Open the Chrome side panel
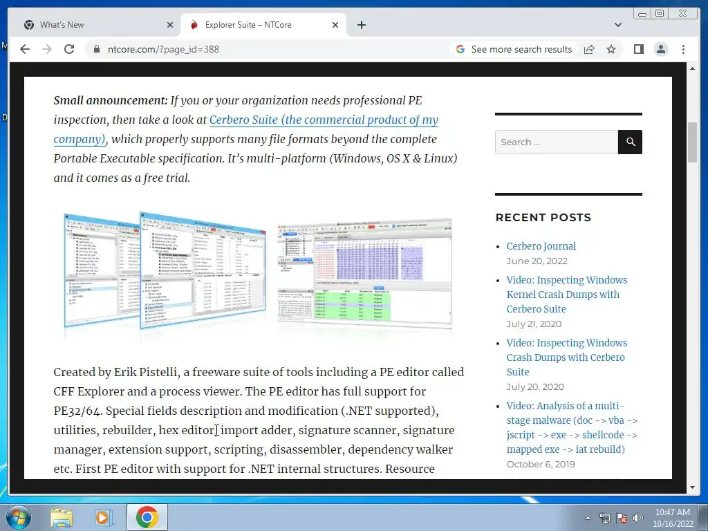This screenshot has height=531, width=708. coord(638,49)
